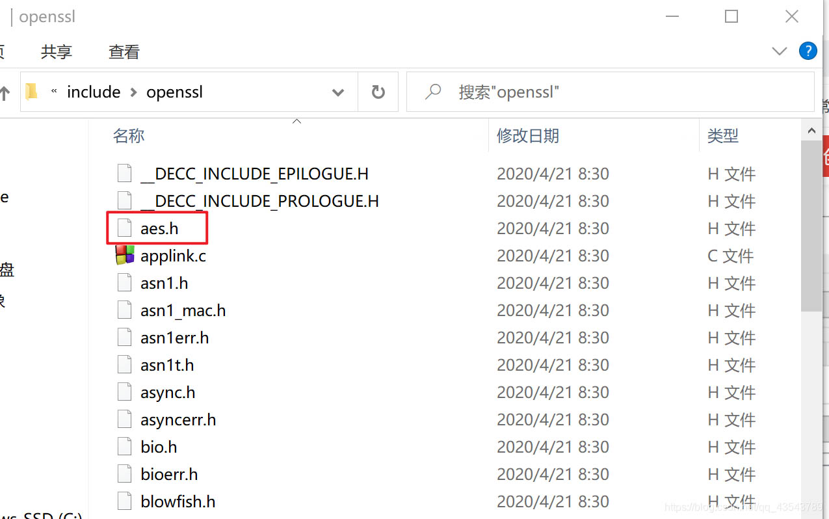Click the applink.c colored file icon
Image resolution: width=829 pixels, height=519 pixels.
(x=124, y=256)
